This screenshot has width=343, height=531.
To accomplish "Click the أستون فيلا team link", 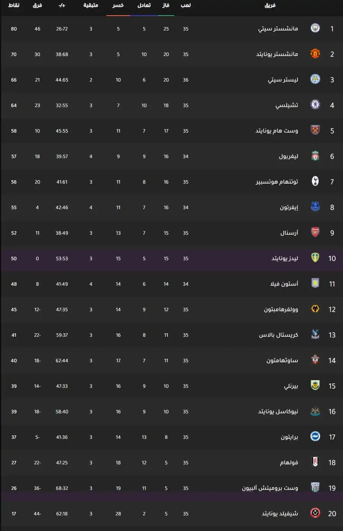I will pos(284,284).
